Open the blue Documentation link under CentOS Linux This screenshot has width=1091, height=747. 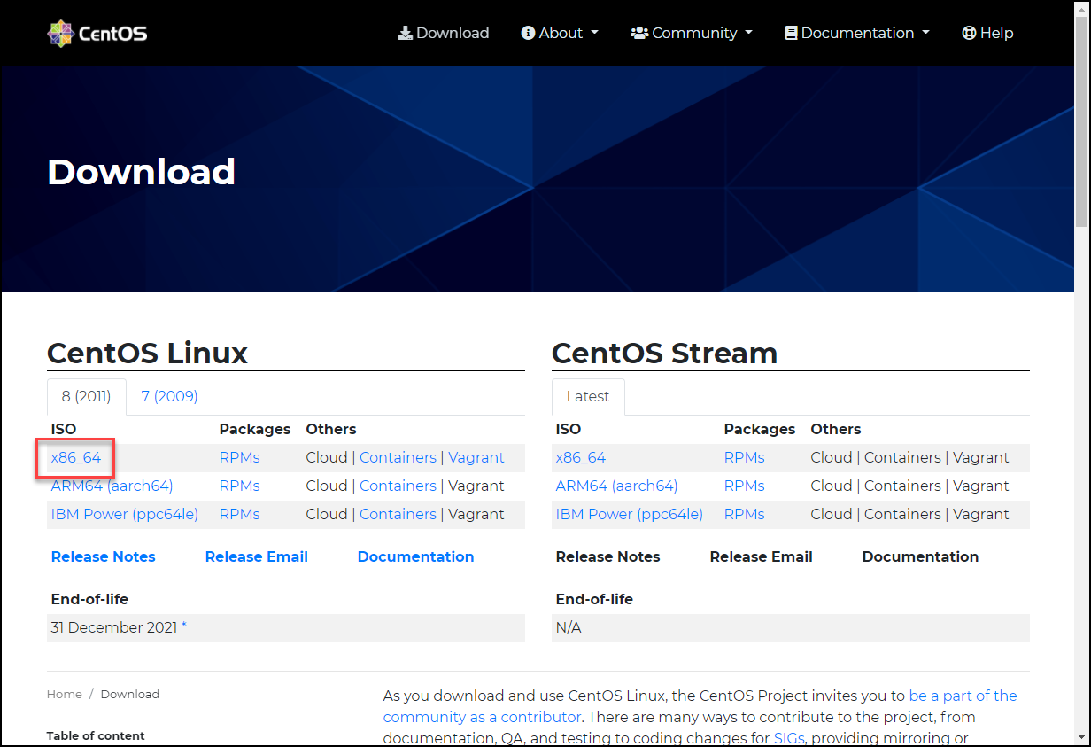tap(415, 556)
